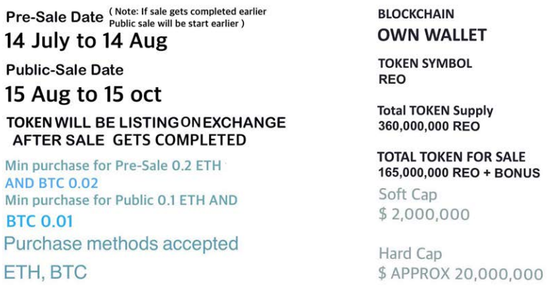
Task: Click the Public-Sale Date heading
Action: 65,70
